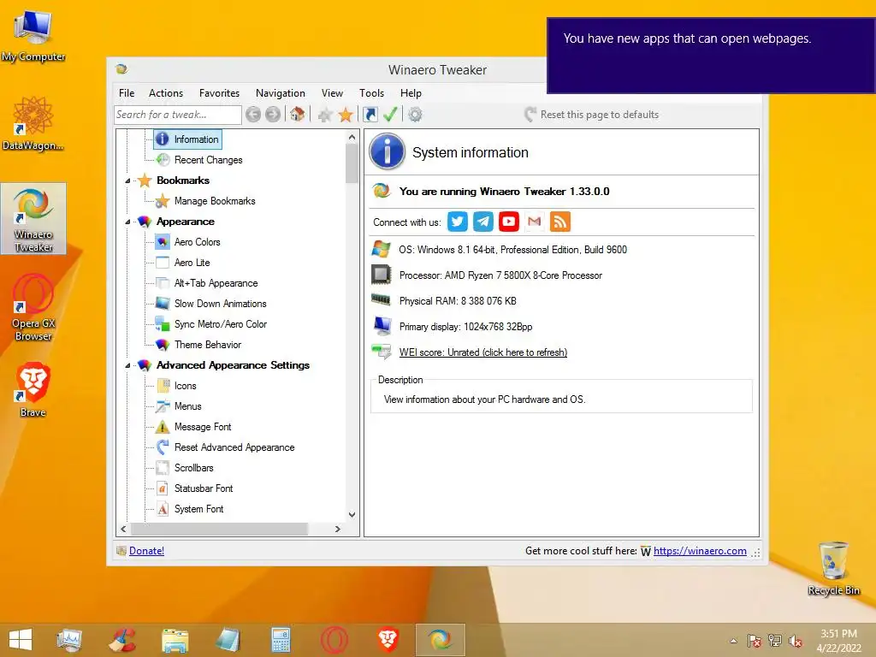Viewport: 876px width, 657px height.
Task: Open the https://winaero.com link
Action: [x=700, y=551]
